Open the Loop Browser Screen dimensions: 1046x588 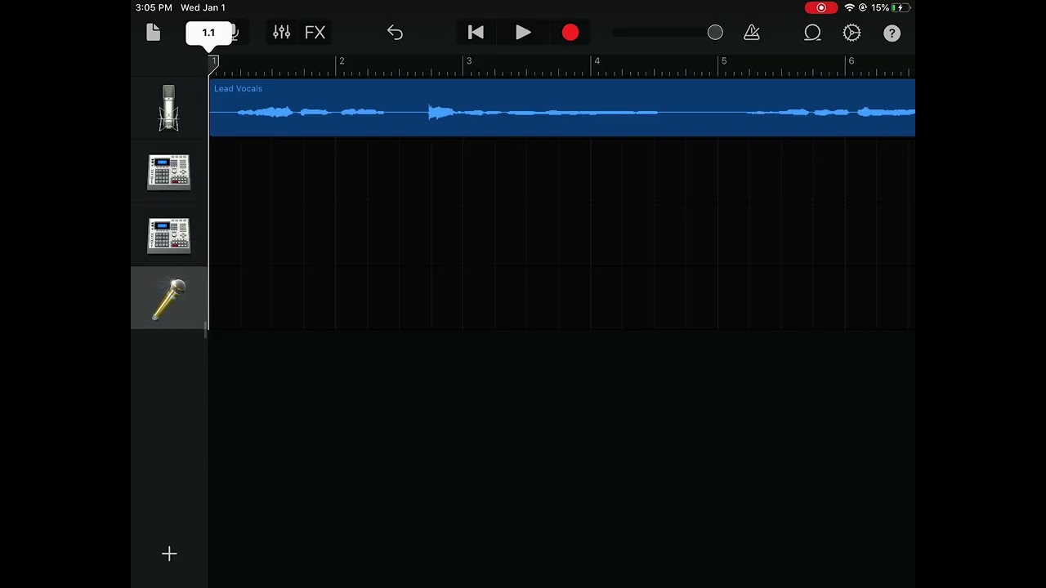(812, 33)
